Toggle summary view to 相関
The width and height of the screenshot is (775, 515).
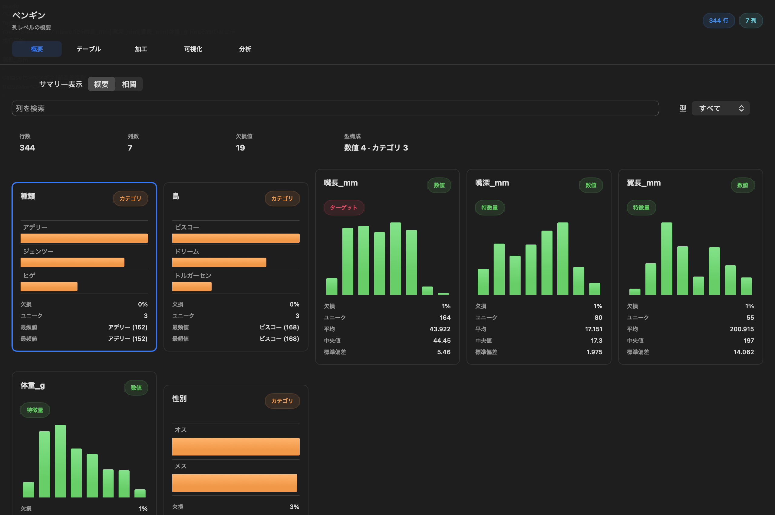(x=129, y=84)
